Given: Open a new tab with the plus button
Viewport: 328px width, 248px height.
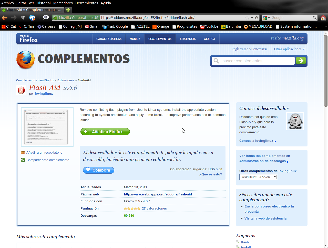Looking at the screenshot, I should click(x=68, y=10).
